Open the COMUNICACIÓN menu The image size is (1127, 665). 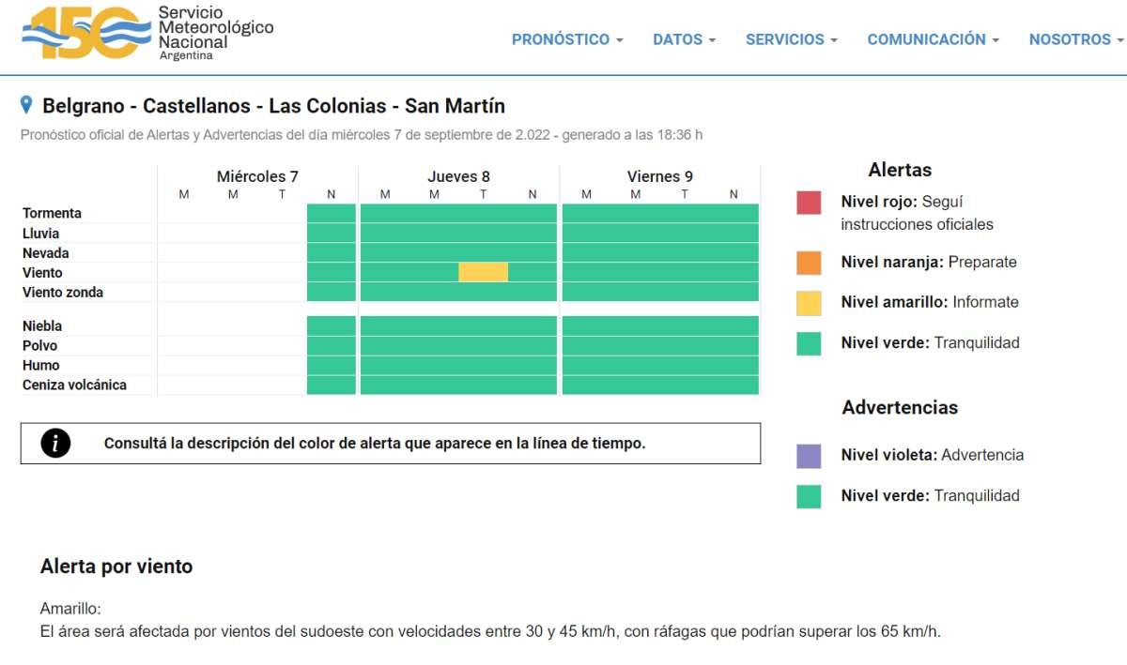(933, 39)
